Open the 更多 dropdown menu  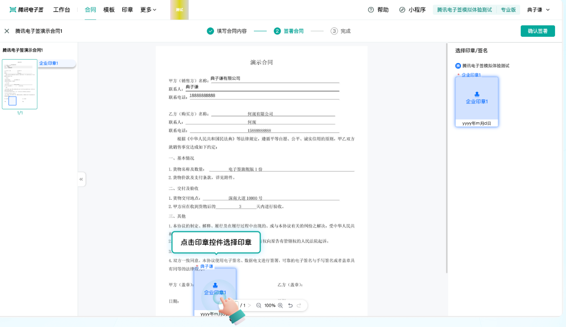point(146,9)
